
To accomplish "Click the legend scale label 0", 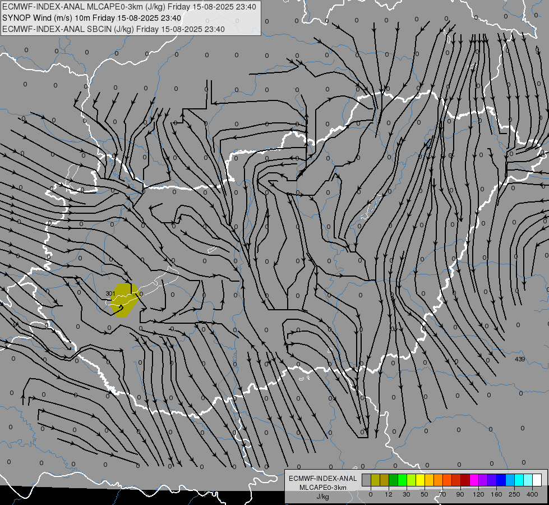I will (371, 494).
